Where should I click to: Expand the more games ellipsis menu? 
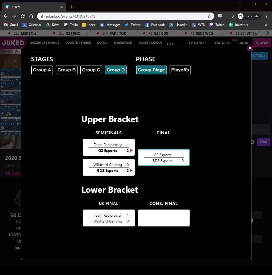(x=170, y=44)
